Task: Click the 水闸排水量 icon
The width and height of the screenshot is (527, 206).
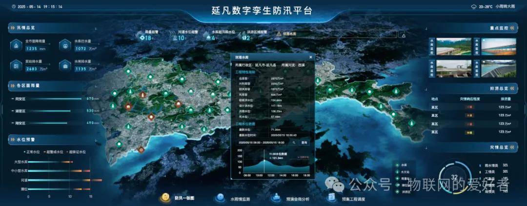Action: pyautogui.click(x=65, y=65)
